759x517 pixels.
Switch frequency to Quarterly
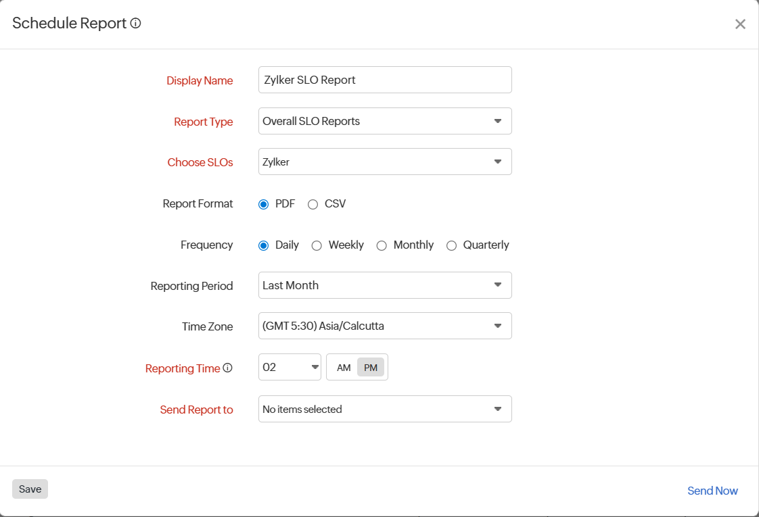[451, 245]
